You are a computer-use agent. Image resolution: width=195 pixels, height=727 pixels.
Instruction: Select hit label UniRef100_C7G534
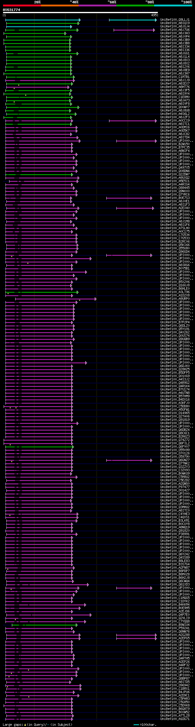(x=175, y=235)
